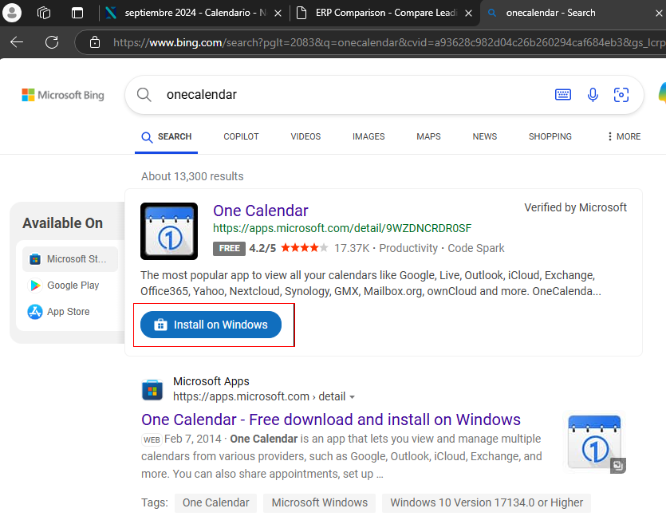Switch to the COPILOT tab
666x520 pixels.
click(x=241, y=136)
